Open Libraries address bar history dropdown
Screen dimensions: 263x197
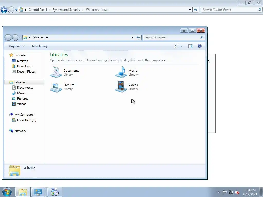pyautogui.click(x=132, y=37)
